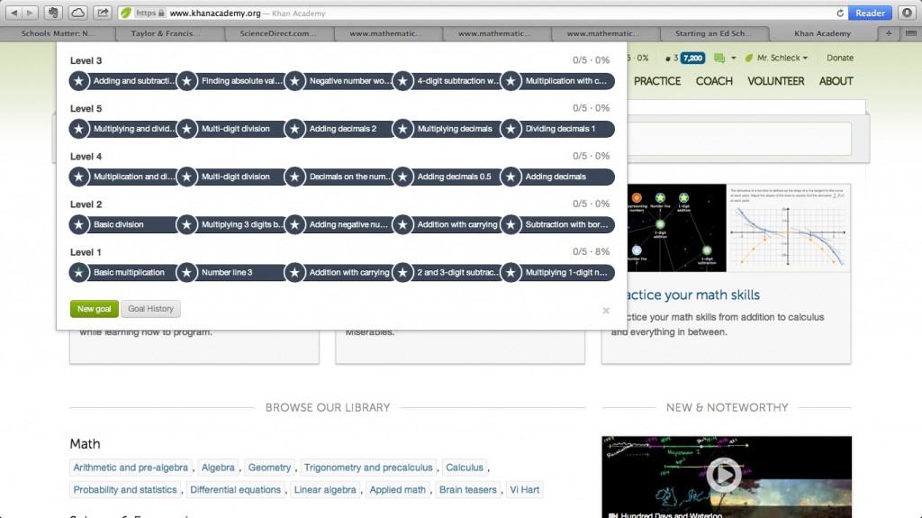922x518 pixels.
Task: Click the Donate link
Action: click(x=840, y=58)
